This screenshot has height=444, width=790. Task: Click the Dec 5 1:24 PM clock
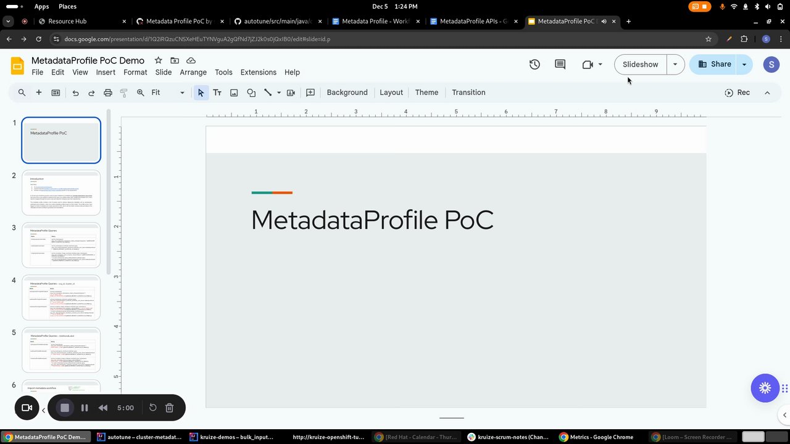pos(395,6)
